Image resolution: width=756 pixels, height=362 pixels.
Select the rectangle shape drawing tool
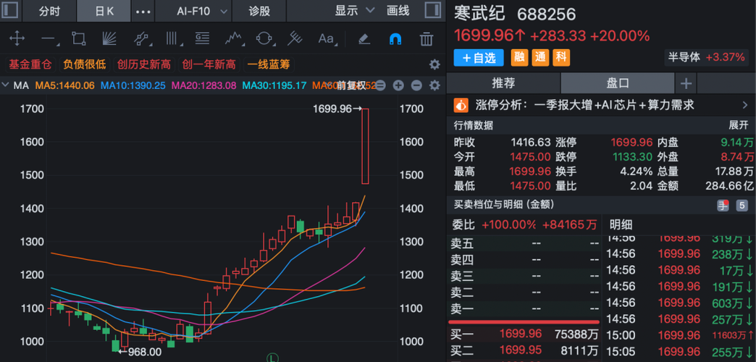point(78,38)
